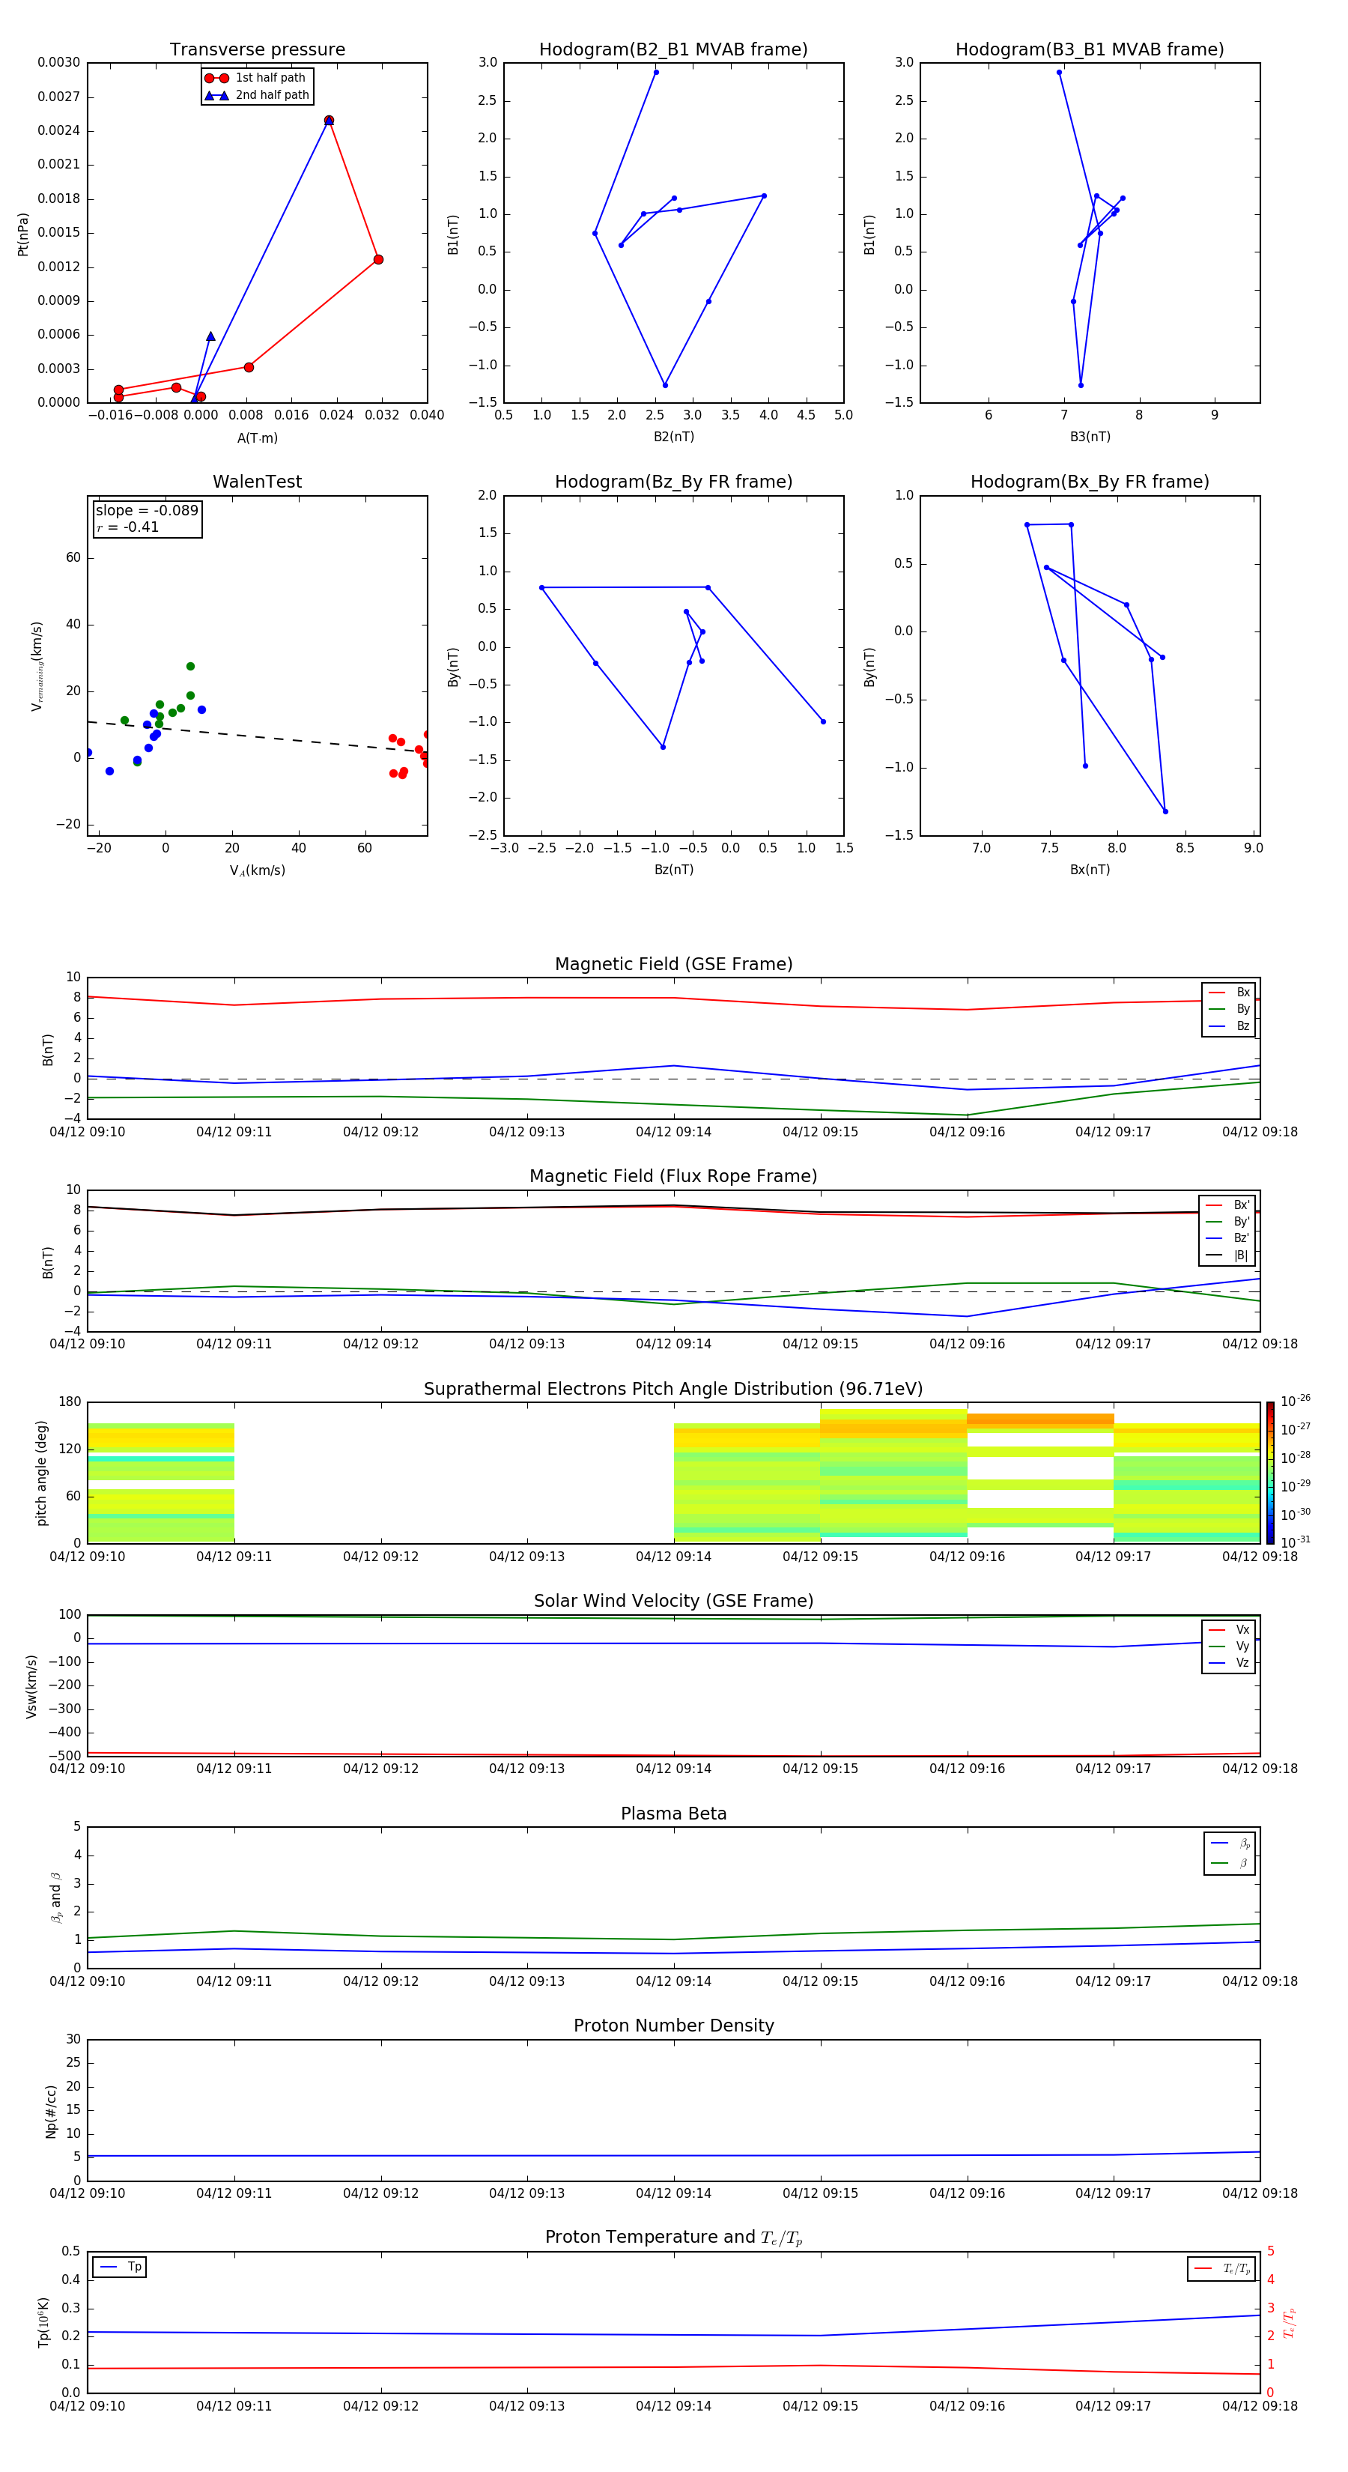Click the 'Np(#/cc)' axis label

[x=51, y=2110]
